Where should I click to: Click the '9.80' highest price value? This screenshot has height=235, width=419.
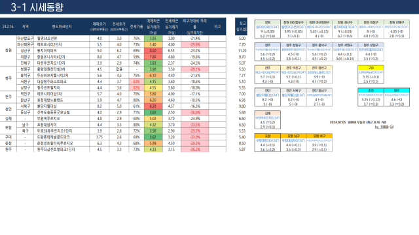click(242, 106)
